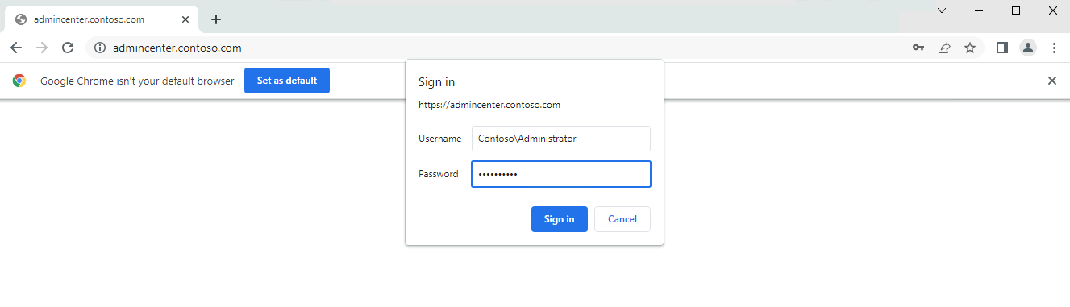
Task: Click Sign in button
Action: 560,219
